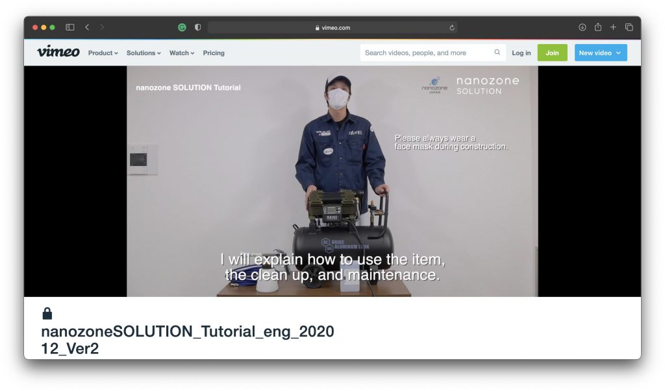665x391 pixels.
Task: Click the Vimeo logo
Action: (x=58, y=51)
